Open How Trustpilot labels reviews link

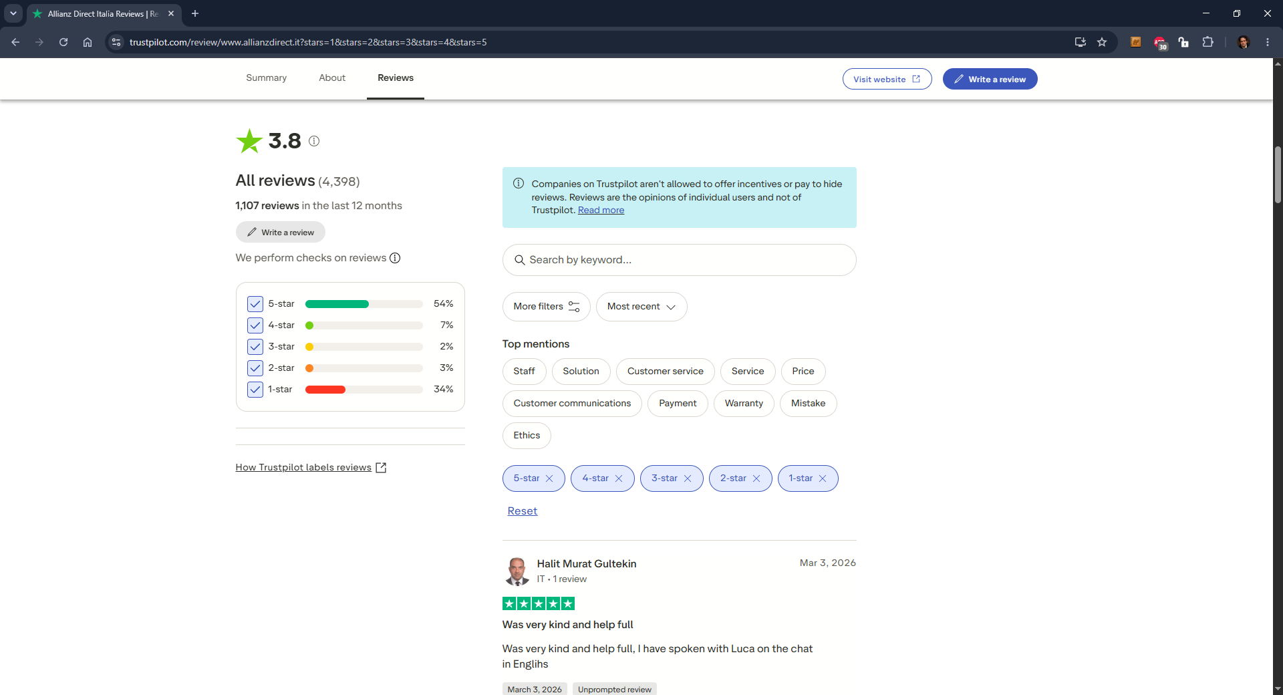click(303, 467)
